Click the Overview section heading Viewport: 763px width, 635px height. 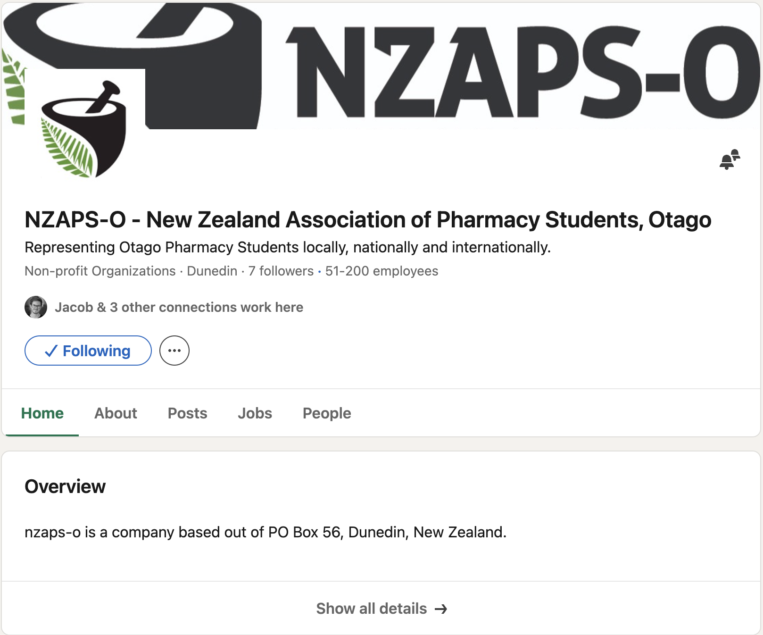[65, 486]
